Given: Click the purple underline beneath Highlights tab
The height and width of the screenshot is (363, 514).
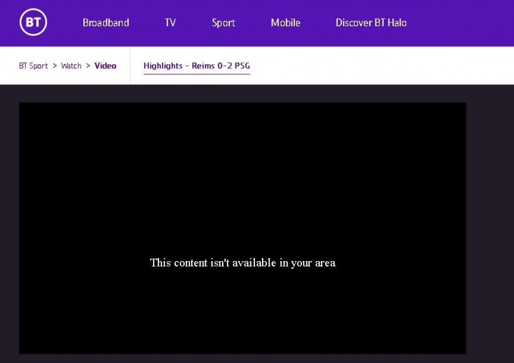Looking at the screenshot, I should [x=196, y=74].
